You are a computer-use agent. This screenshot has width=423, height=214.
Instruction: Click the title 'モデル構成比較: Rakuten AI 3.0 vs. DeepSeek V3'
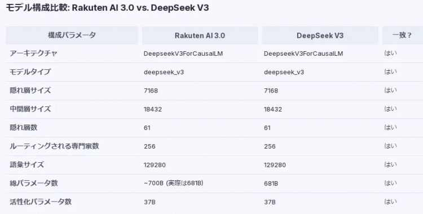[107, 7]
